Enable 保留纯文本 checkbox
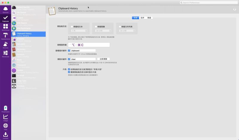The image size is (239, 140). click(x=72, y=27)
